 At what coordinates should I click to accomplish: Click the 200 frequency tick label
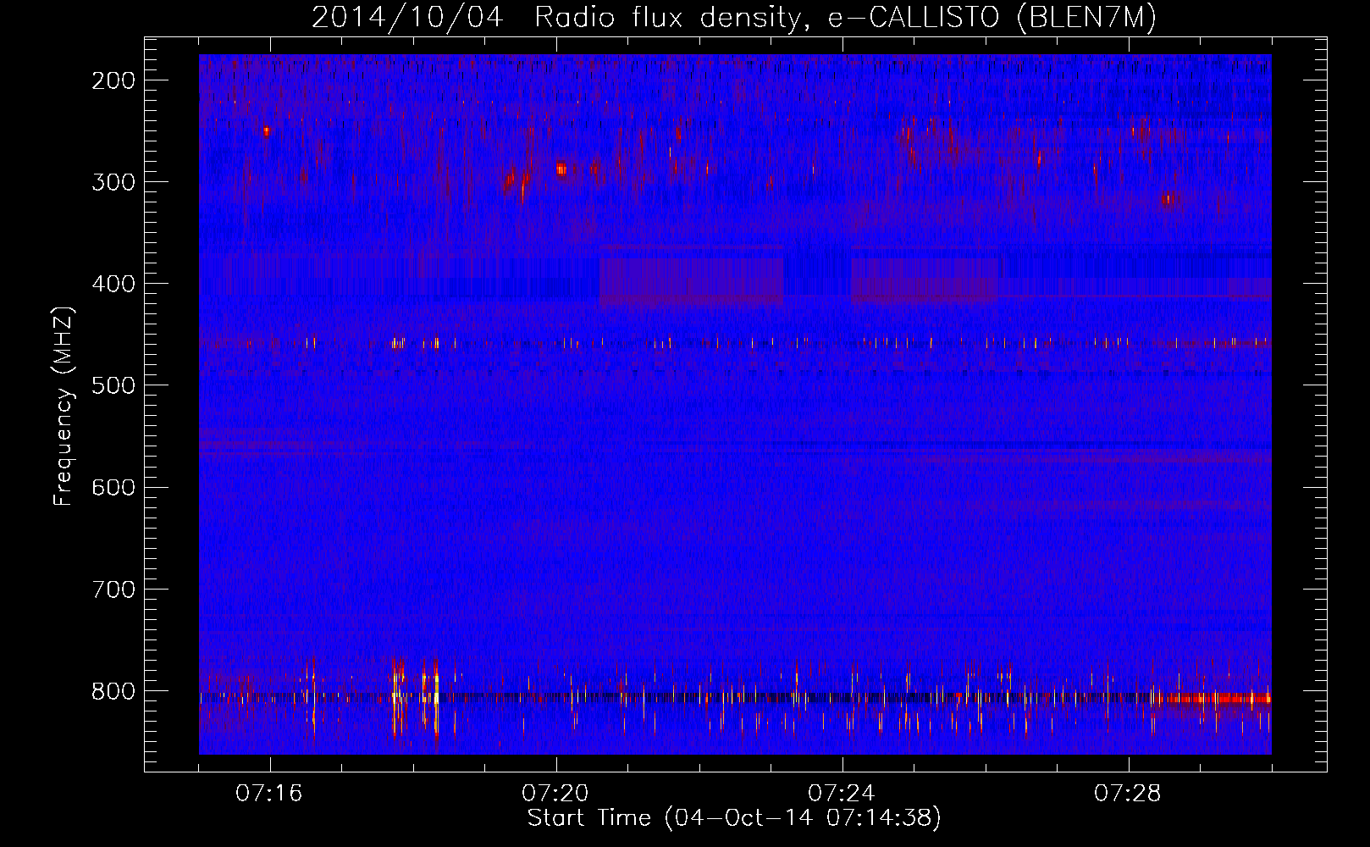click(x=113, y=80)
